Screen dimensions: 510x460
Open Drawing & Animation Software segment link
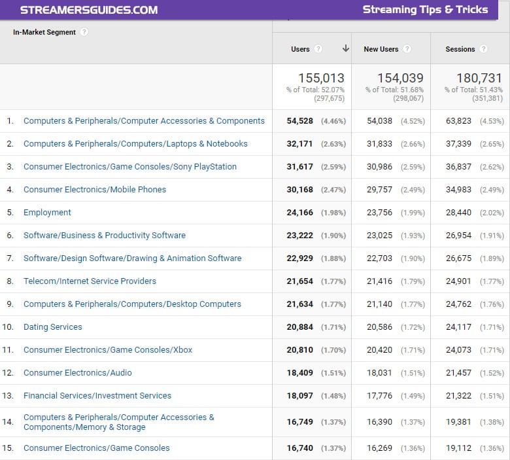(132, 258)
